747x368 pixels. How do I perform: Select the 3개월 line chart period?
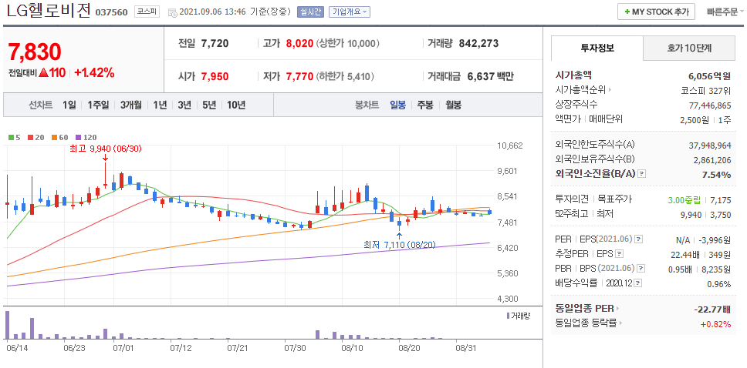131,105
